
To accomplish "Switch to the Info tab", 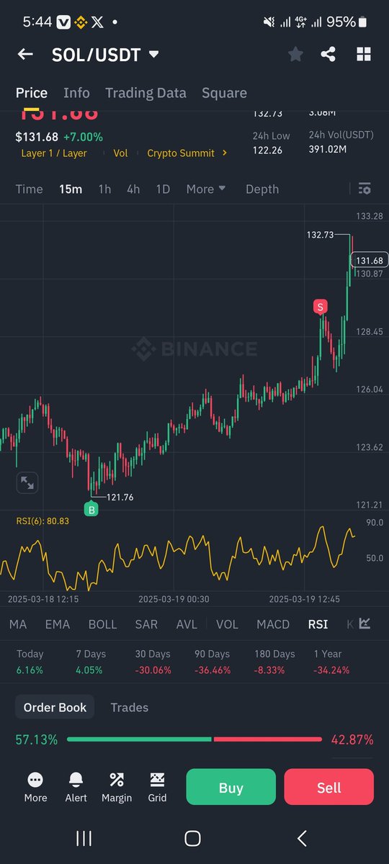I will point(76,93).
